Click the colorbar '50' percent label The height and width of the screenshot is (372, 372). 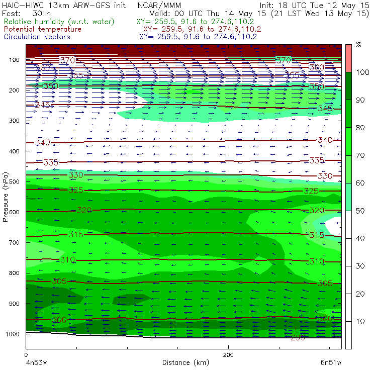click(360, 211)
